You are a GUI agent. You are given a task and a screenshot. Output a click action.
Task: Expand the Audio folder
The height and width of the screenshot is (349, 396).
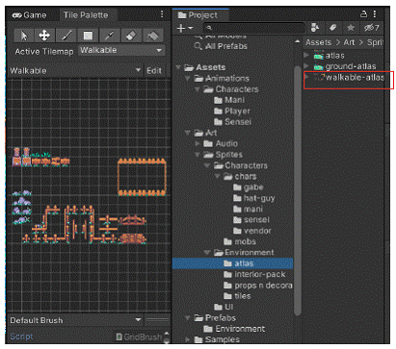[198, 143]
